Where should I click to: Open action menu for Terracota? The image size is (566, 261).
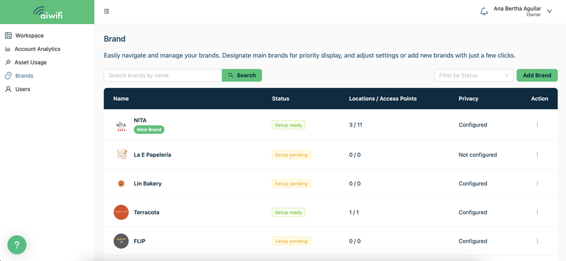(x=537, y=212)
